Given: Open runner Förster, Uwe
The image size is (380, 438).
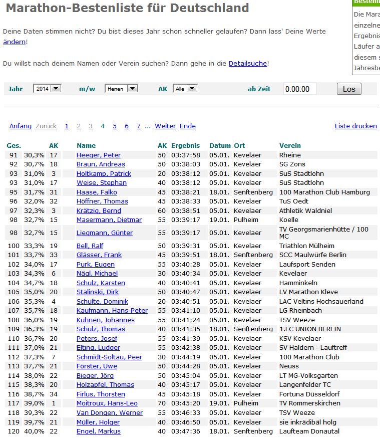Looking at the screenshot, I should 97,366.
